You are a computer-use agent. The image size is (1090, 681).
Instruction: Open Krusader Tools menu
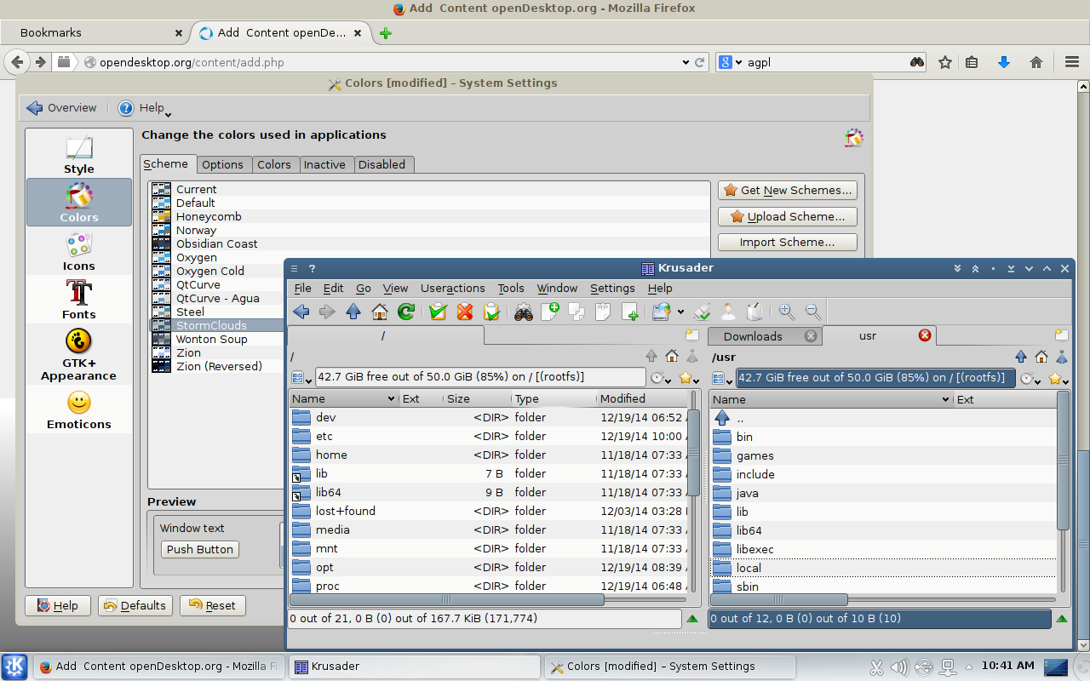(x=511, y=288)
